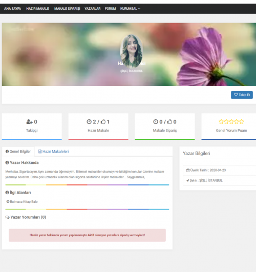Image resolution: width=256 pixels, height=272 pixels.
Task: Open the FORUM menu item
Action: click(x=110, y=9)
